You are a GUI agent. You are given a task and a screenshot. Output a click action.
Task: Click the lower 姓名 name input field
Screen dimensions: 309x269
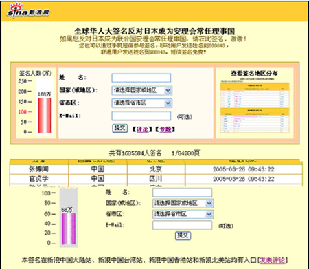[x=183, y=193]
